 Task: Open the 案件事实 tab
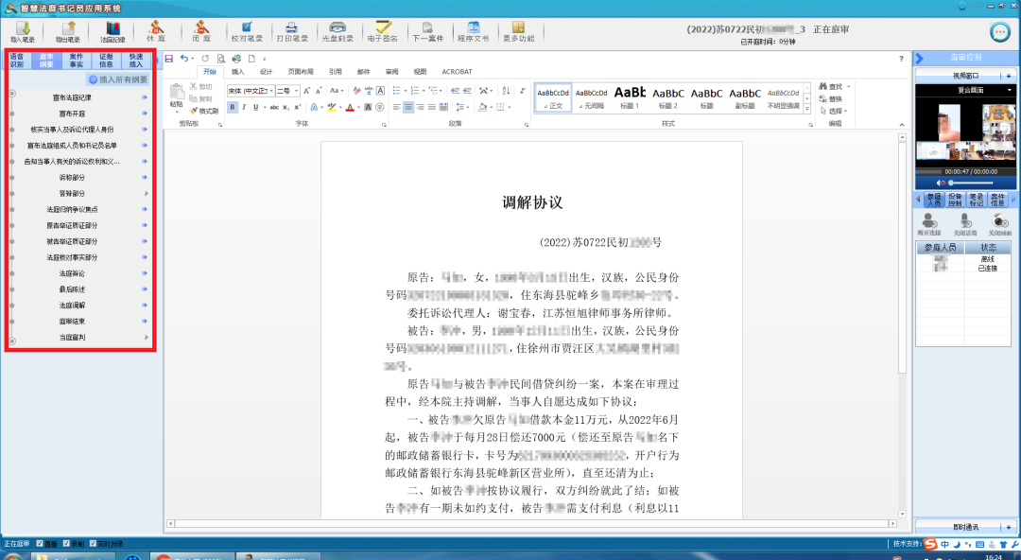[x=77, y=61]
